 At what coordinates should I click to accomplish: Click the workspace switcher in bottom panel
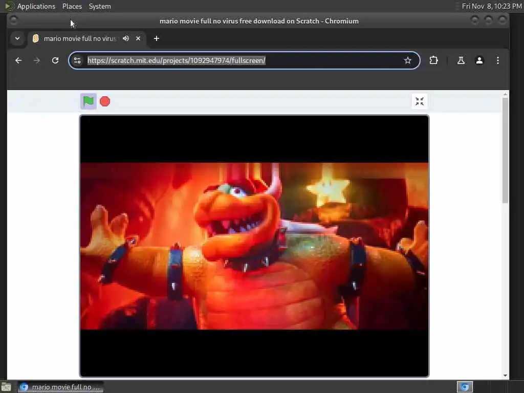465,387
